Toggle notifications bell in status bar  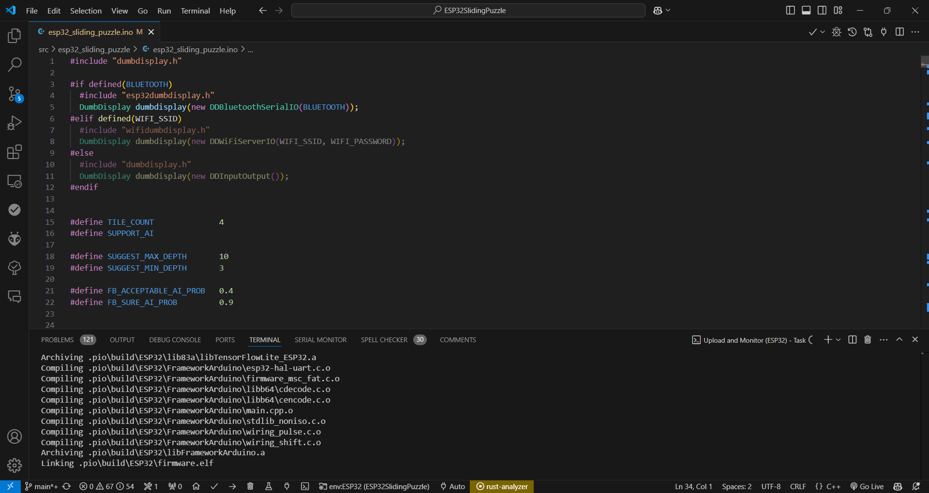point(916,486)
